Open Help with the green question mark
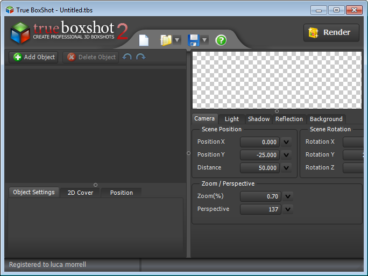The width and height of the screenshot is (368, 276). (221, 40)
